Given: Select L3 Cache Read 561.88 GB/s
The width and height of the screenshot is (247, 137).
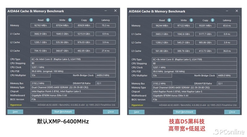Looking at the screenshot, I should [162, 51].
